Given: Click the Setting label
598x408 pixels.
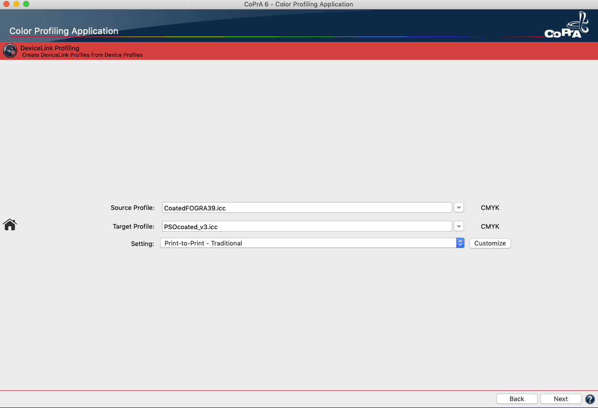Looking at the screenshot, I should click(142, 244).
